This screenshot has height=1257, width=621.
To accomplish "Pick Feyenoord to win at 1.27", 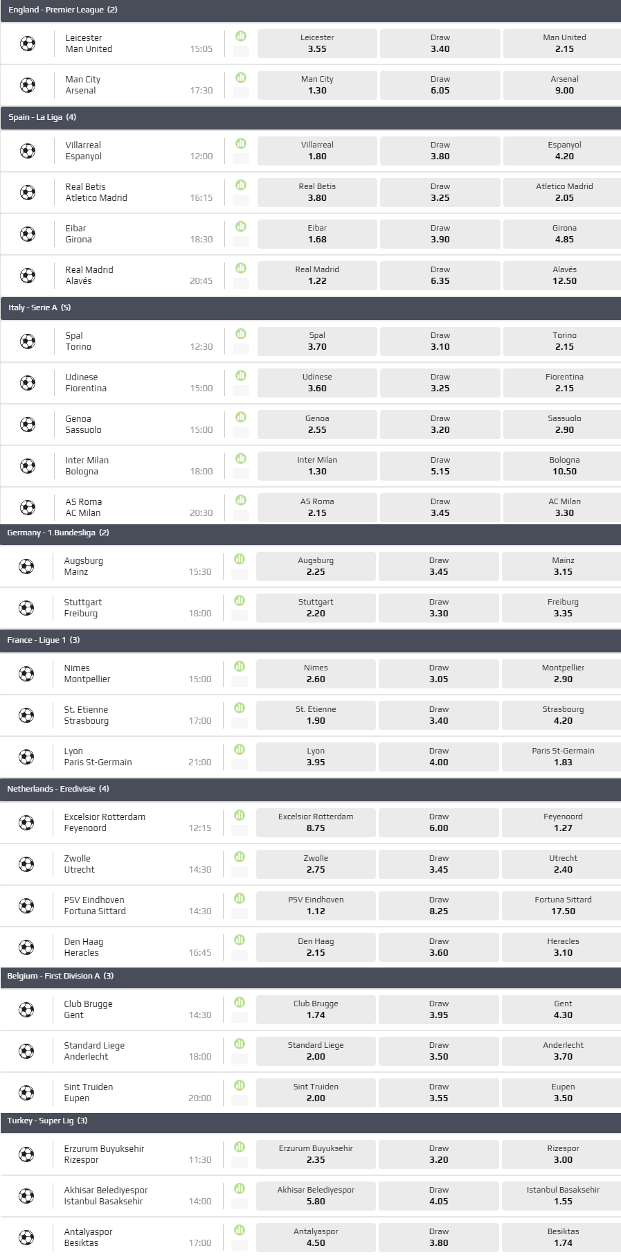I will pyautogui.click(x=563, y=823).
